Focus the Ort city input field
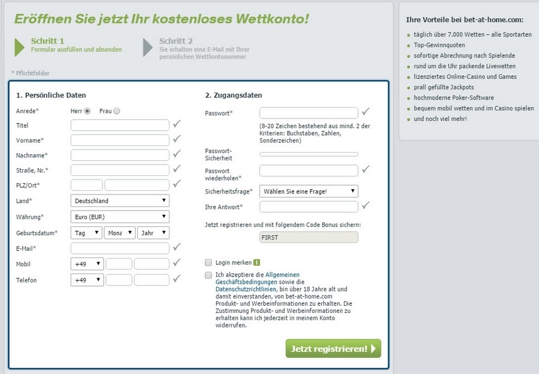 click(x=137, y=185)
